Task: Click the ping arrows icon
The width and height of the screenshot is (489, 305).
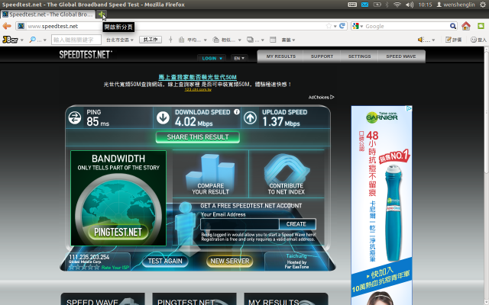Action: 75,118
